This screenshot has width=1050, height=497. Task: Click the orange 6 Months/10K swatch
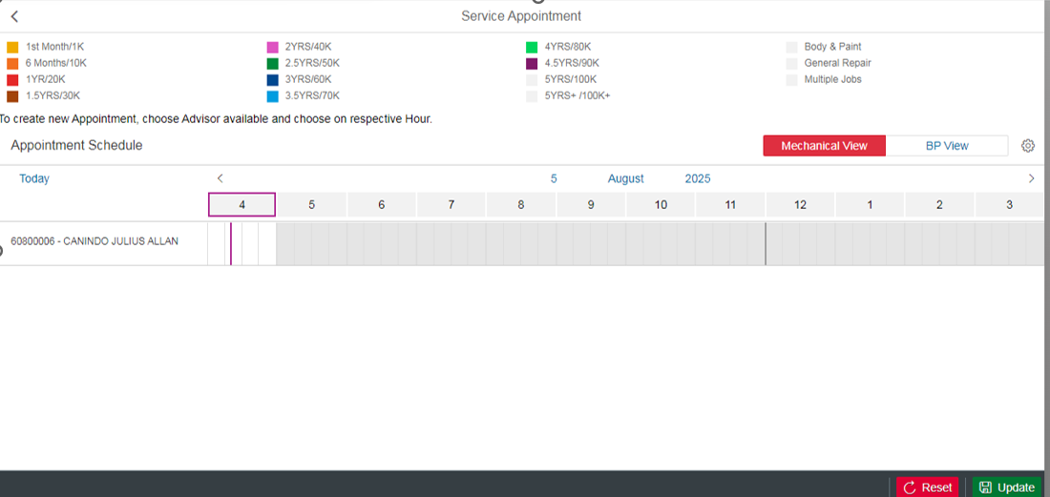[12, 64]
